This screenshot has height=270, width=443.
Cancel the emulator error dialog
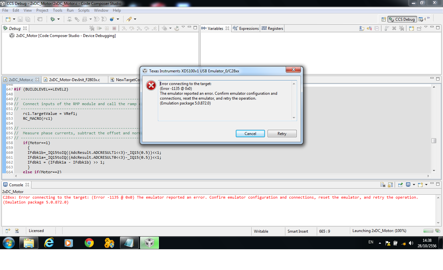click(x=250, y=133)
